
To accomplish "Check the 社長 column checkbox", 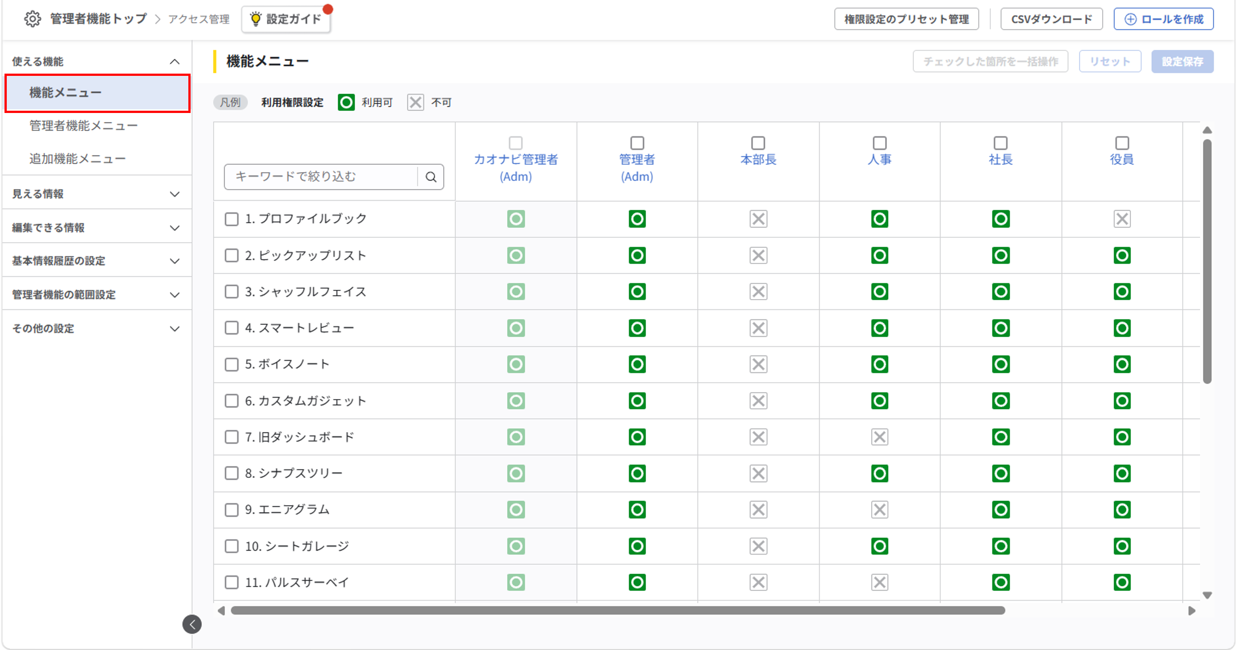I will point(1001,143).
